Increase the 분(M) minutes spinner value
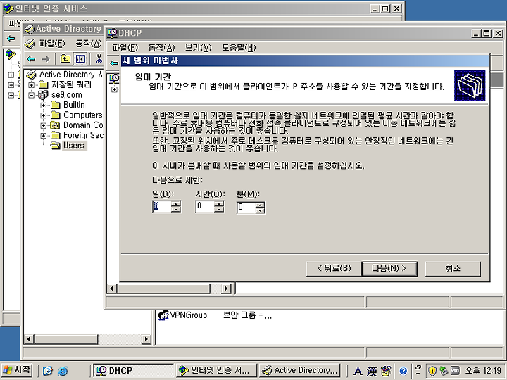The width and height of the screenshot is (507, 380). click(x=260, y=205)
